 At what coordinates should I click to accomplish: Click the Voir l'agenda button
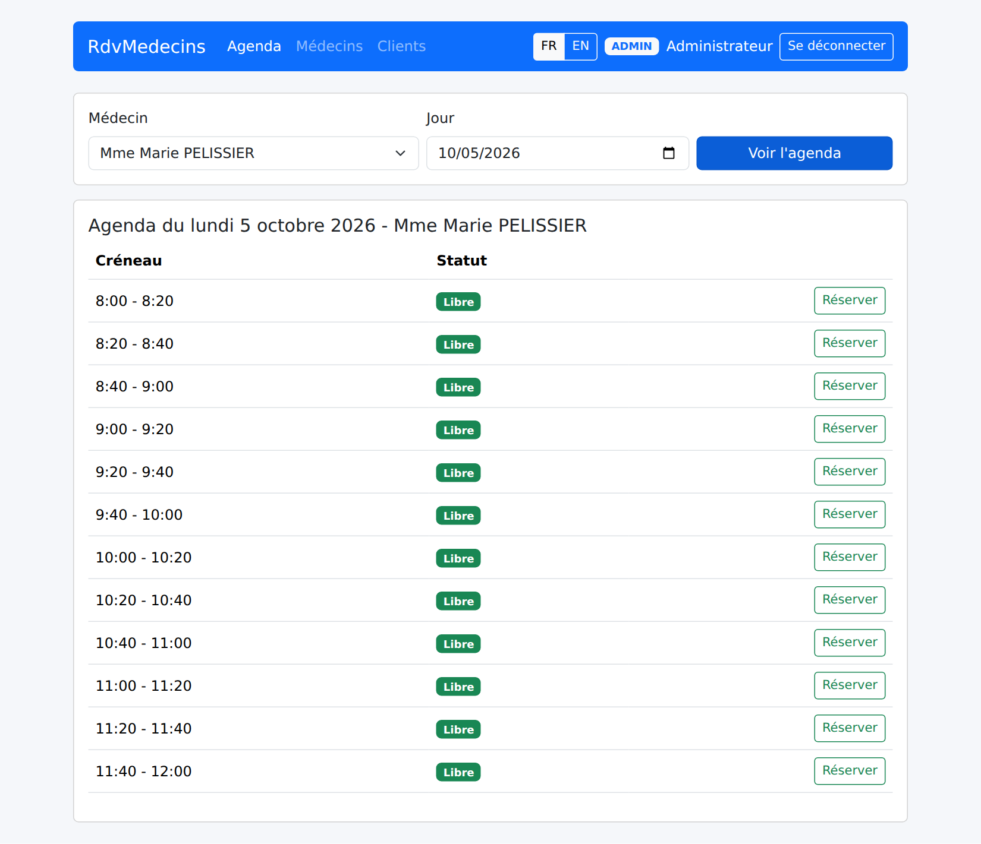coord(794,153)
